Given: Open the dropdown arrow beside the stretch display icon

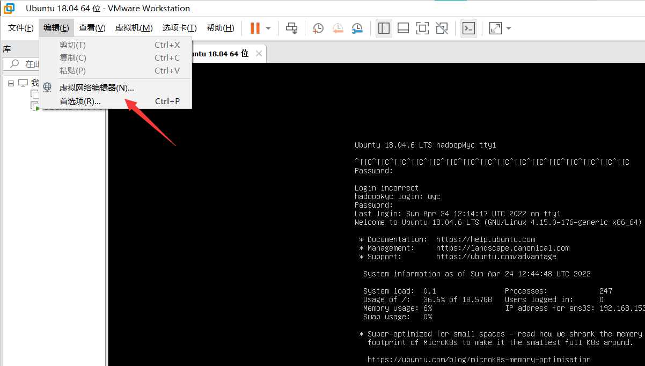Looking at the screenshot, I should click(509, 28).
